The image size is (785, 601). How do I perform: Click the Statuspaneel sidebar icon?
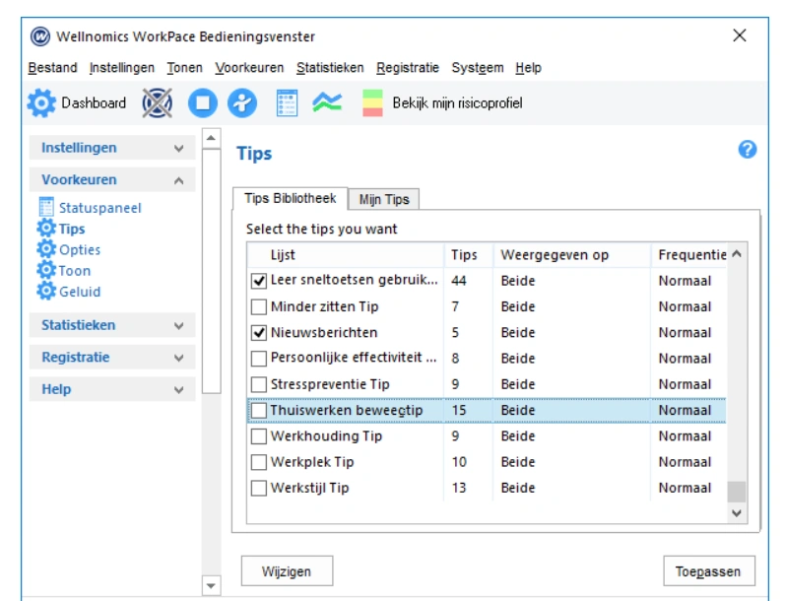(x=46, y=207)
